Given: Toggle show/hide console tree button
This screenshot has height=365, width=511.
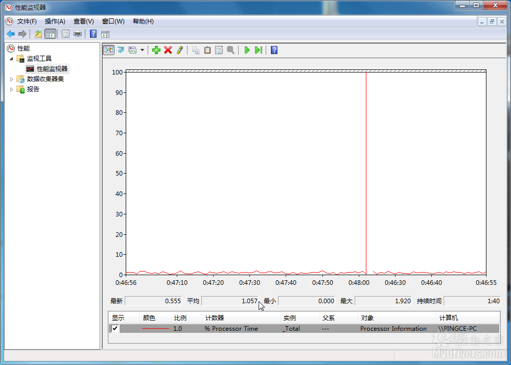Looking at the screenshot, I should (x=50, y=34).
